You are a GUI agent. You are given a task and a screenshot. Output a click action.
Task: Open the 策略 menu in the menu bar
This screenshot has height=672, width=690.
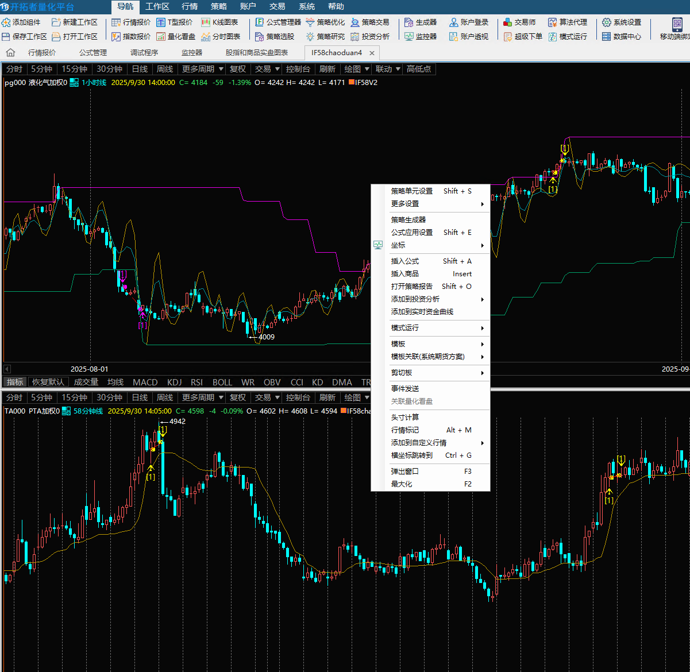218,7
